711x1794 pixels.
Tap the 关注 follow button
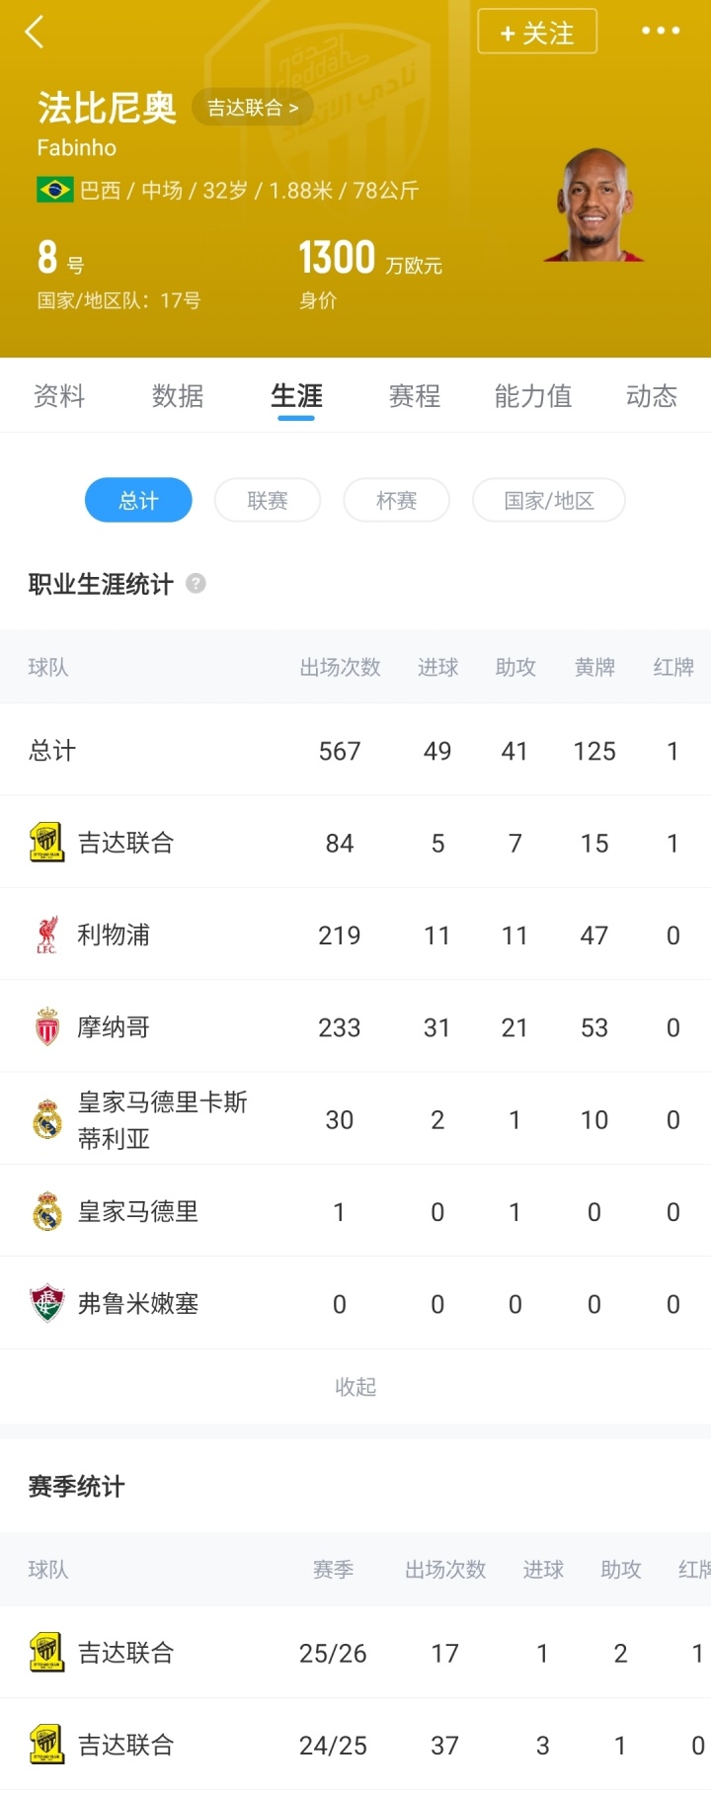pyautogui.click(x=537, y=32)
